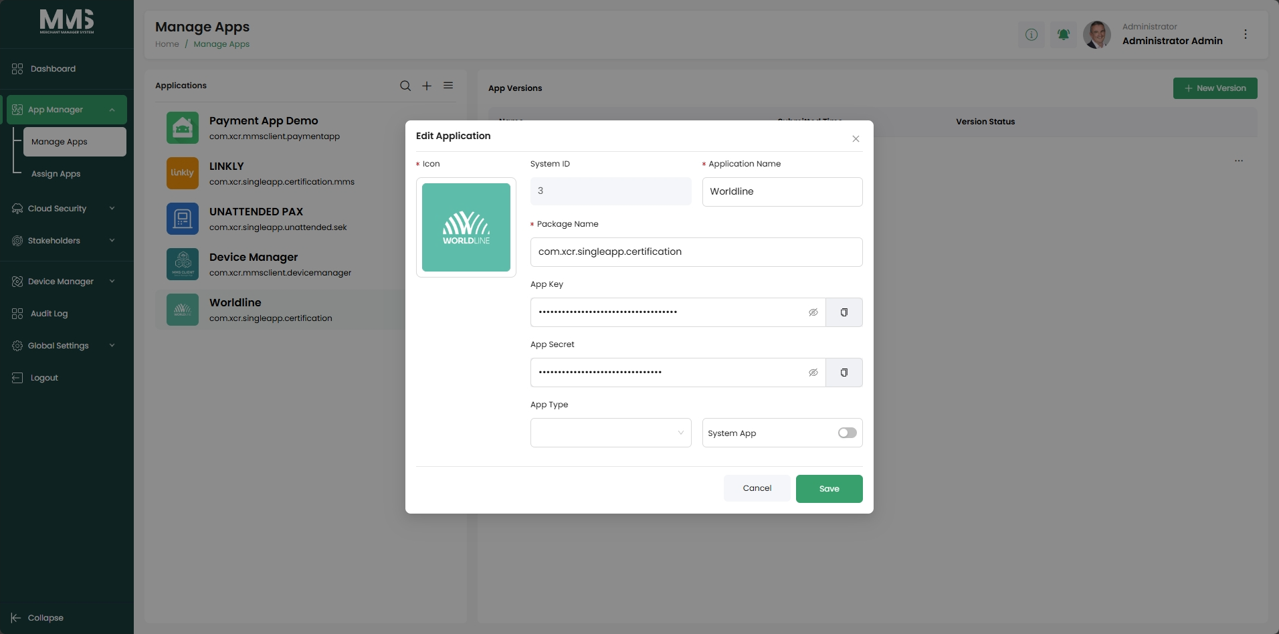The height and width of the screenshot is (634, 1279).
Task: Search applications with magnifier icon
Action: click(405, 86)
